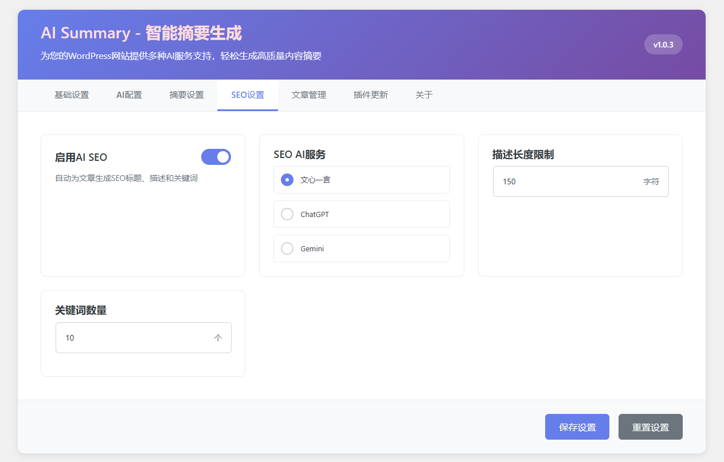The height and width of the screenshot is (462, 724).
Task: Open the AI配置 tab
Action: coord(128,95)
